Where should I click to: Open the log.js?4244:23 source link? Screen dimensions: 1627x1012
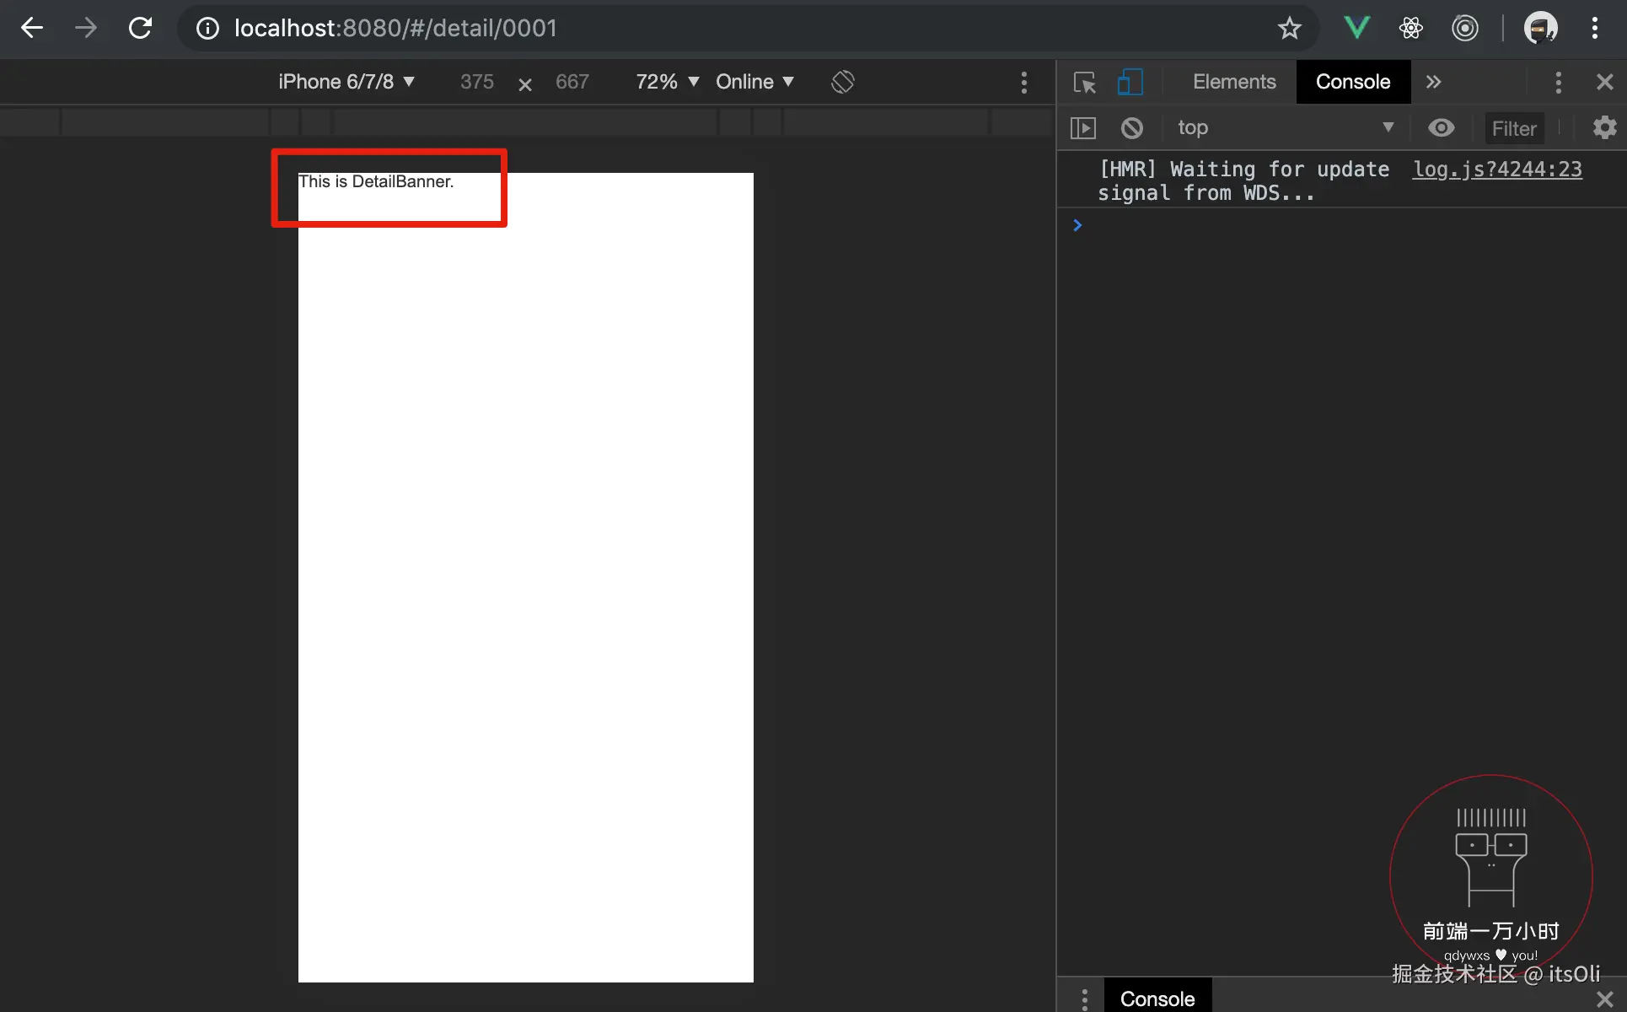click(1497, 170)
